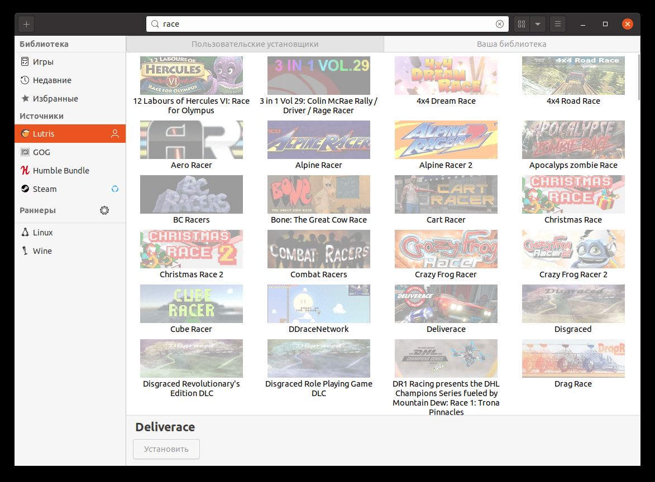The image size is (655, 482).
Task: Click the 'Alpine Racer' game title
Action: point(319,165)
